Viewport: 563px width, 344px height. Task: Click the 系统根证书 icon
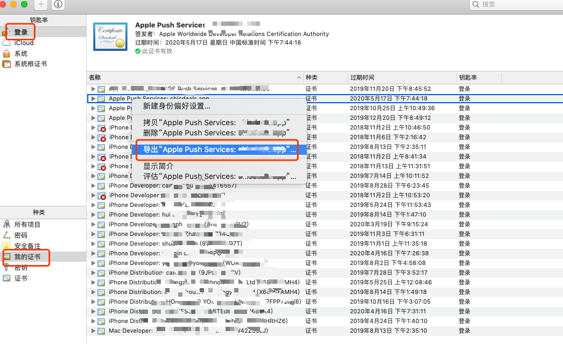tap(6, 64)
